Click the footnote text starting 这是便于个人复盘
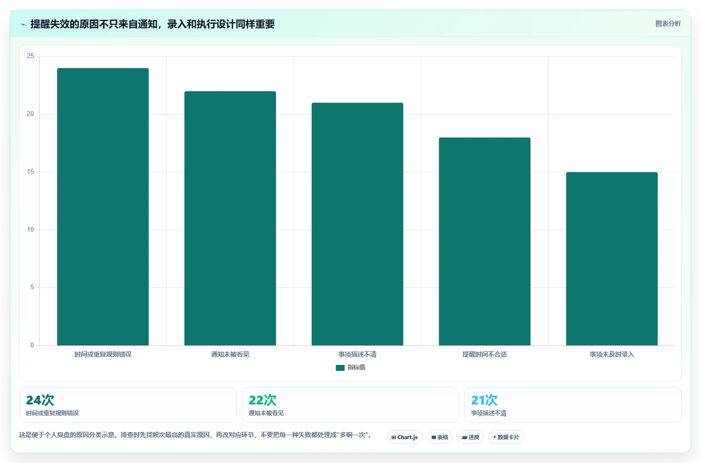 195,435
